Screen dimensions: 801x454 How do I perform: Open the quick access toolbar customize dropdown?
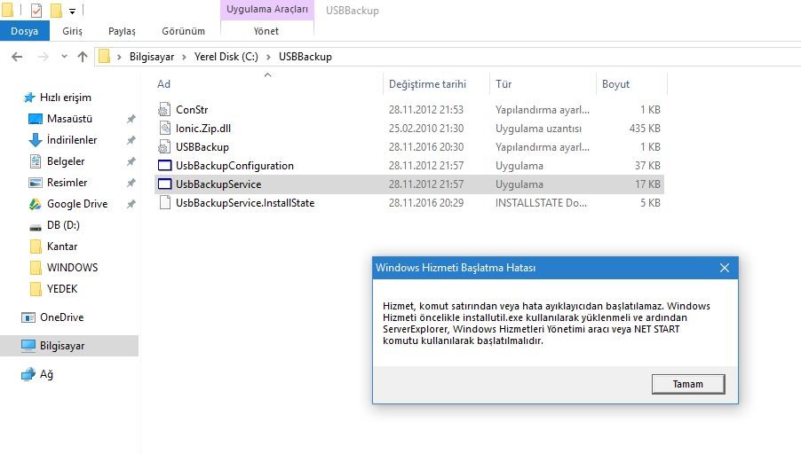coord(72,11)
